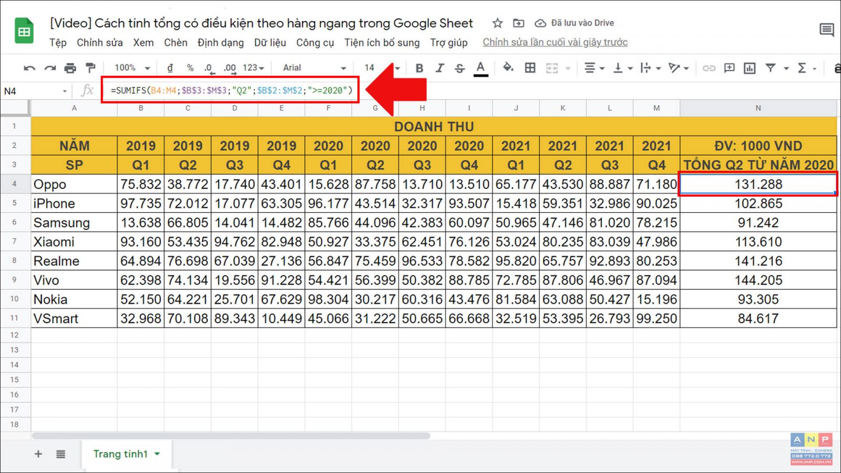
Task: Increase decimal places icon
Action: click(230, 68)
